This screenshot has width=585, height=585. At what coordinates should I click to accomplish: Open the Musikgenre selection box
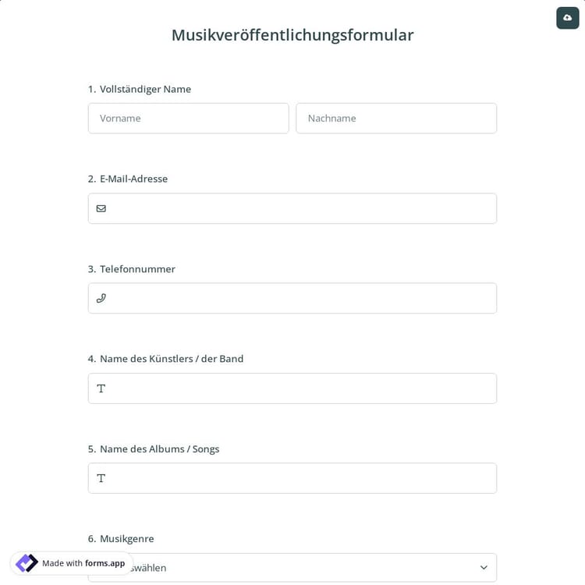[312, 568]
